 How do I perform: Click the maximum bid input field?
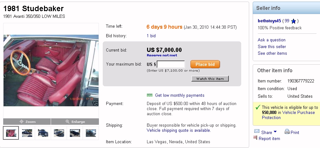(171, 64)
